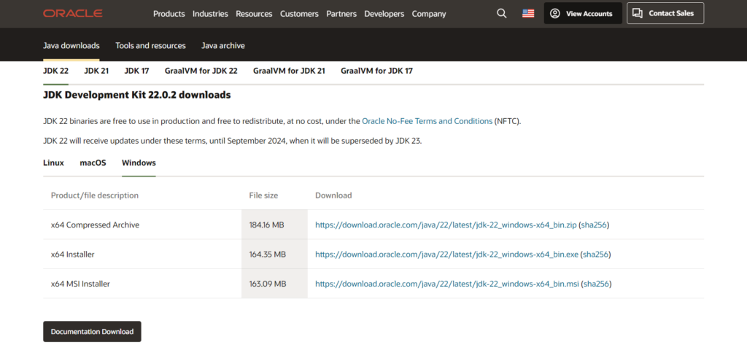Expand the Industries menu
Image resolution: width=747 pixels, height=353 pixels.
(211, 13)
